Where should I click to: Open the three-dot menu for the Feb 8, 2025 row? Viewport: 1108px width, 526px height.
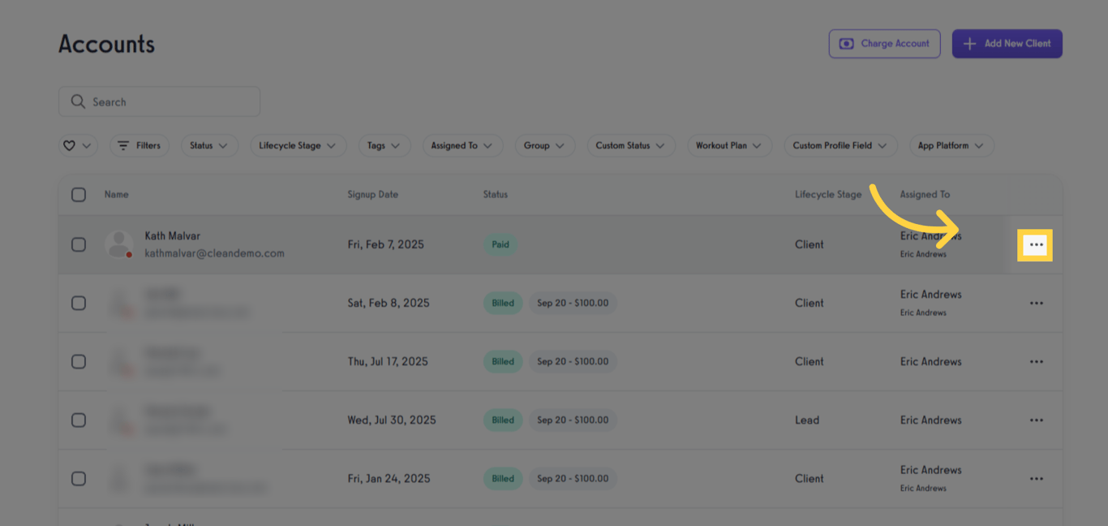[1036, 303]
